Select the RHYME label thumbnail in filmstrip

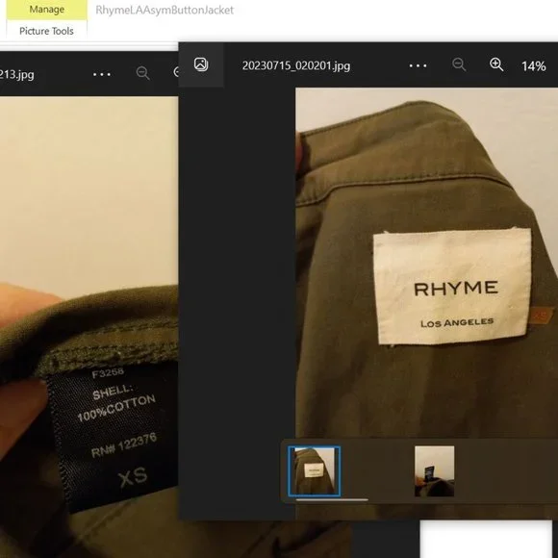click(x=315, y=471)
